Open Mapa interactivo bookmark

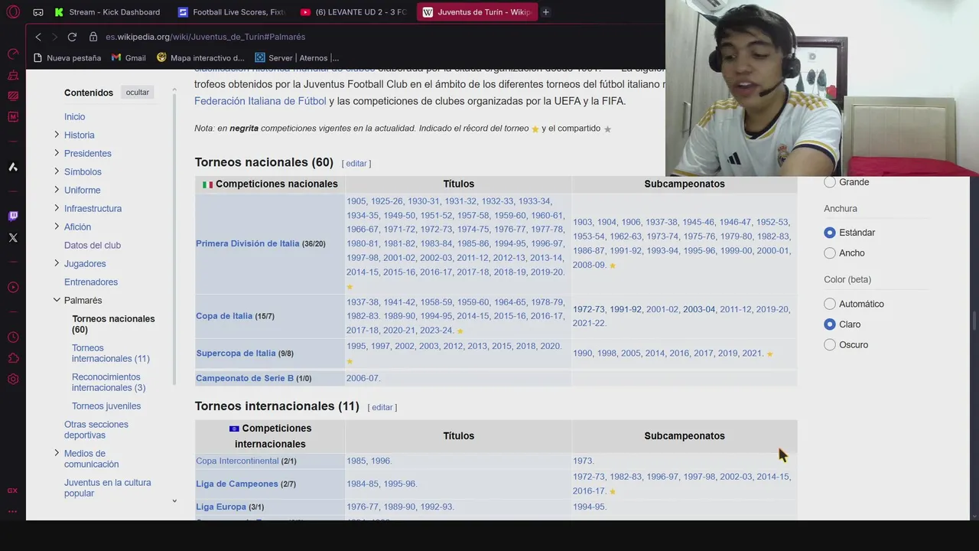pyautogui.click(x=200, y=57)
